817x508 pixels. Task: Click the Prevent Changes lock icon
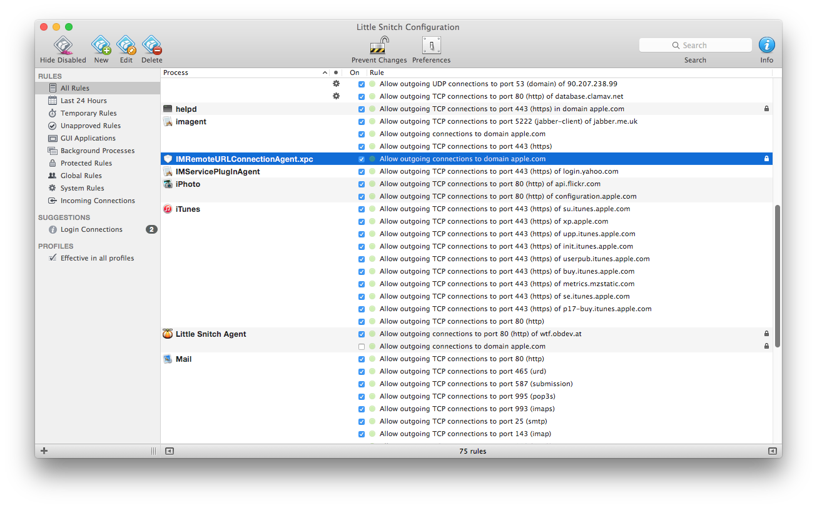pyautogui.click(x=379, y=45)
